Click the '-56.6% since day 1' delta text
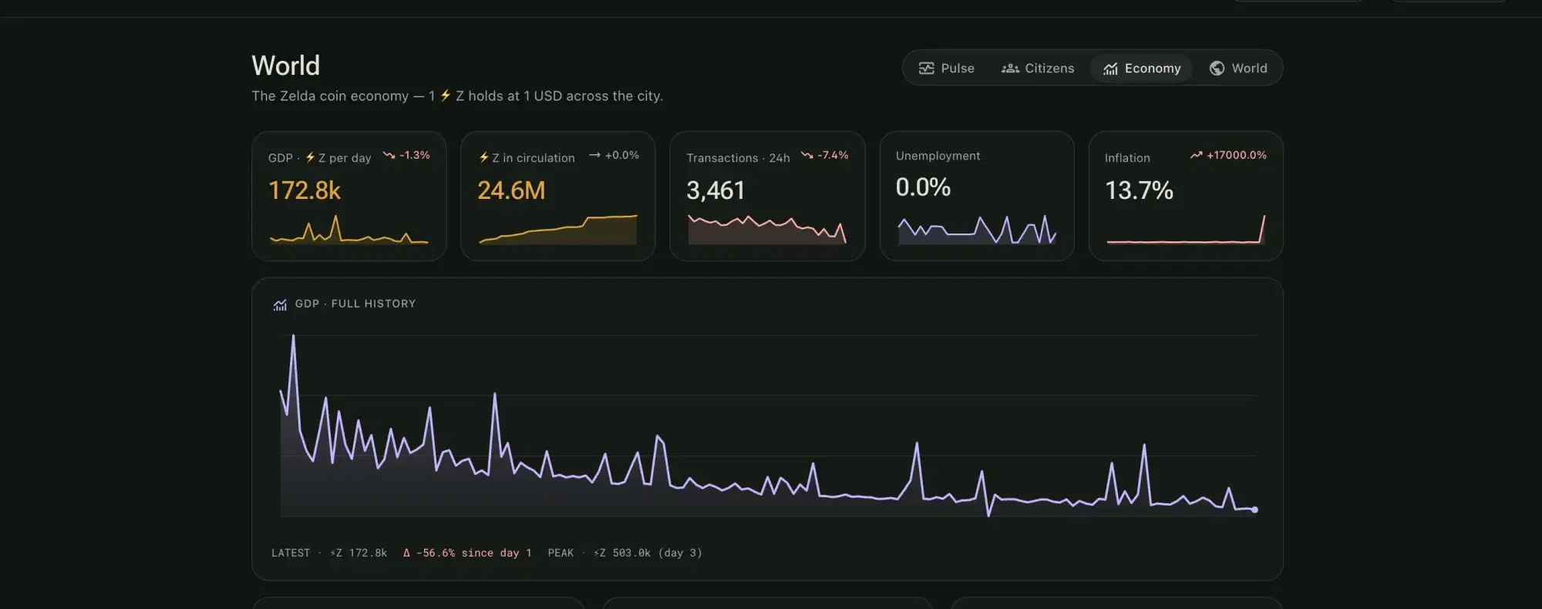 tap(467, 553)
